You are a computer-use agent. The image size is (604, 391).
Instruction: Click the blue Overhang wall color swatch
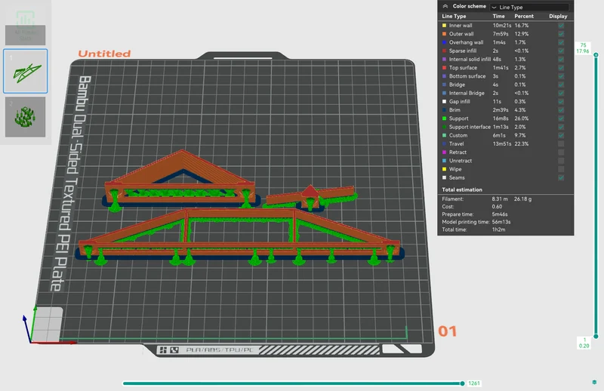[444, 42]
